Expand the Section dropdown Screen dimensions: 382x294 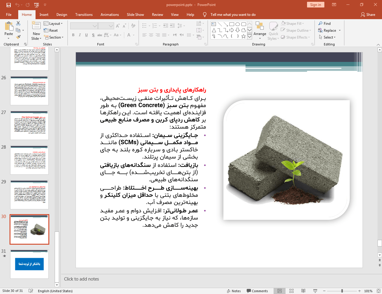pyautogui.click(x=54, y=37)
